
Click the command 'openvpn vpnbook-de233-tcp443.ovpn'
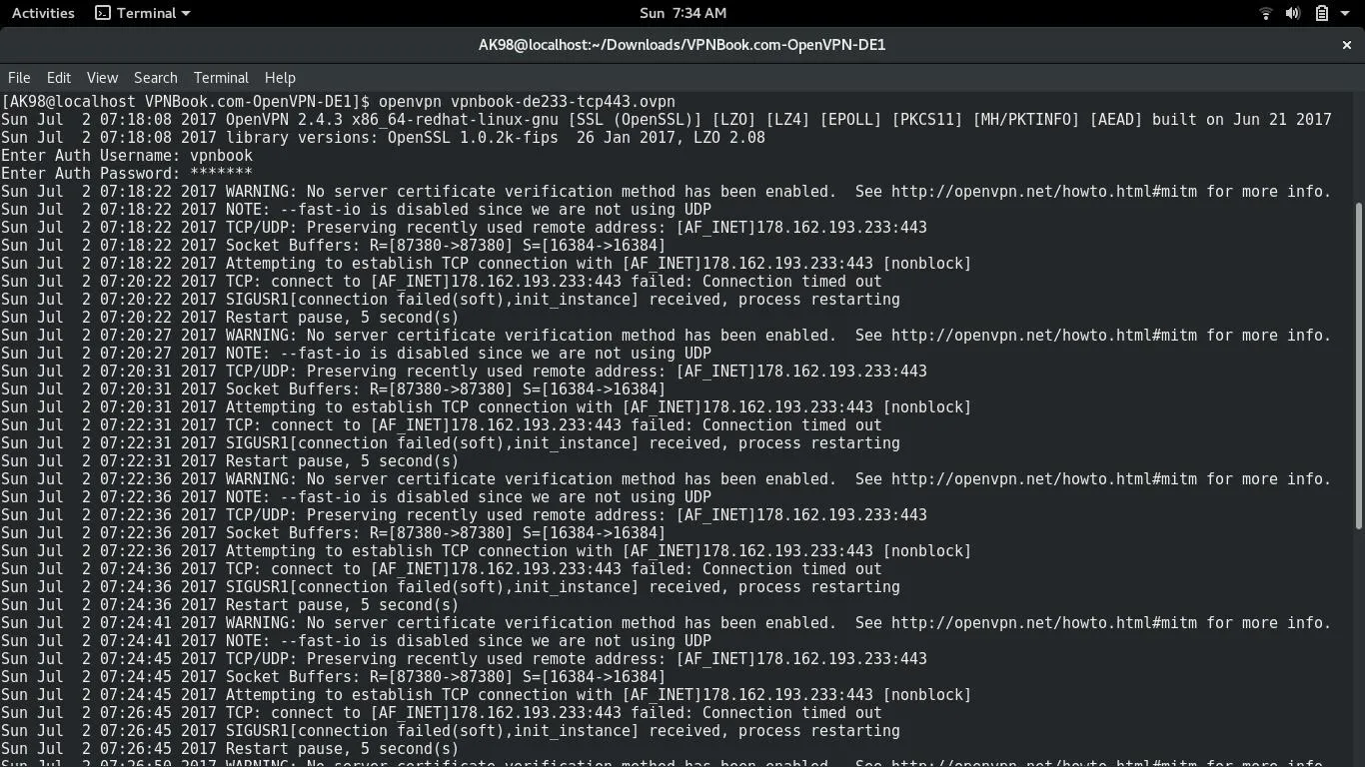(527, 102)
